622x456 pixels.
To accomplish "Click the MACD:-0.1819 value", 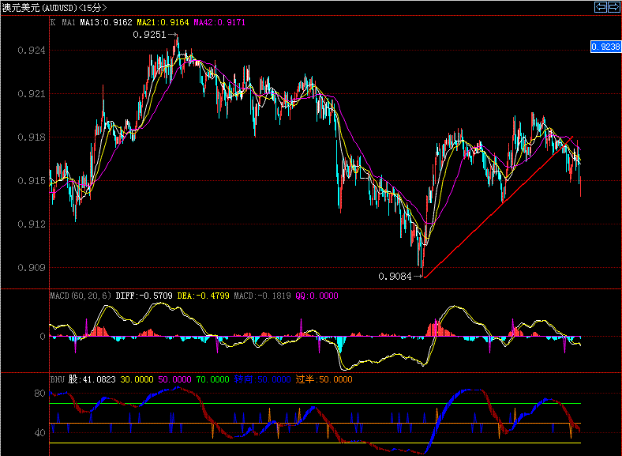I will (x=262, y=296).
